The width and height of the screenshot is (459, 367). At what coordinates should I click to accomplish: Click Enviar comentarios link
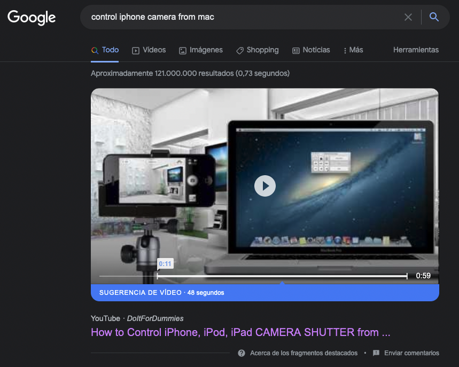pos(411,353)
